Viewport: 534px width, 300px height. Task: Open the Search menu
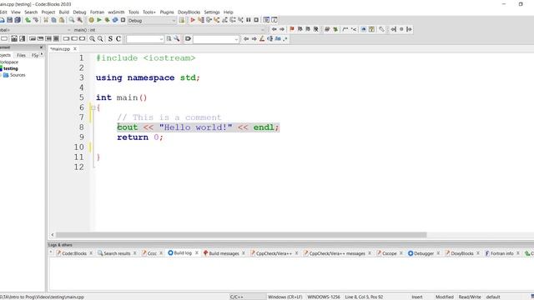pos(31,12)
